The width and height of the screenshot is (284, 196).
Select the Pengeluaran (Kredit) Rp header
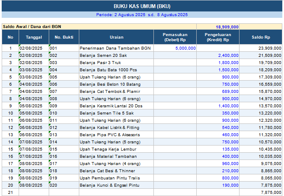[x=218, y=37]
